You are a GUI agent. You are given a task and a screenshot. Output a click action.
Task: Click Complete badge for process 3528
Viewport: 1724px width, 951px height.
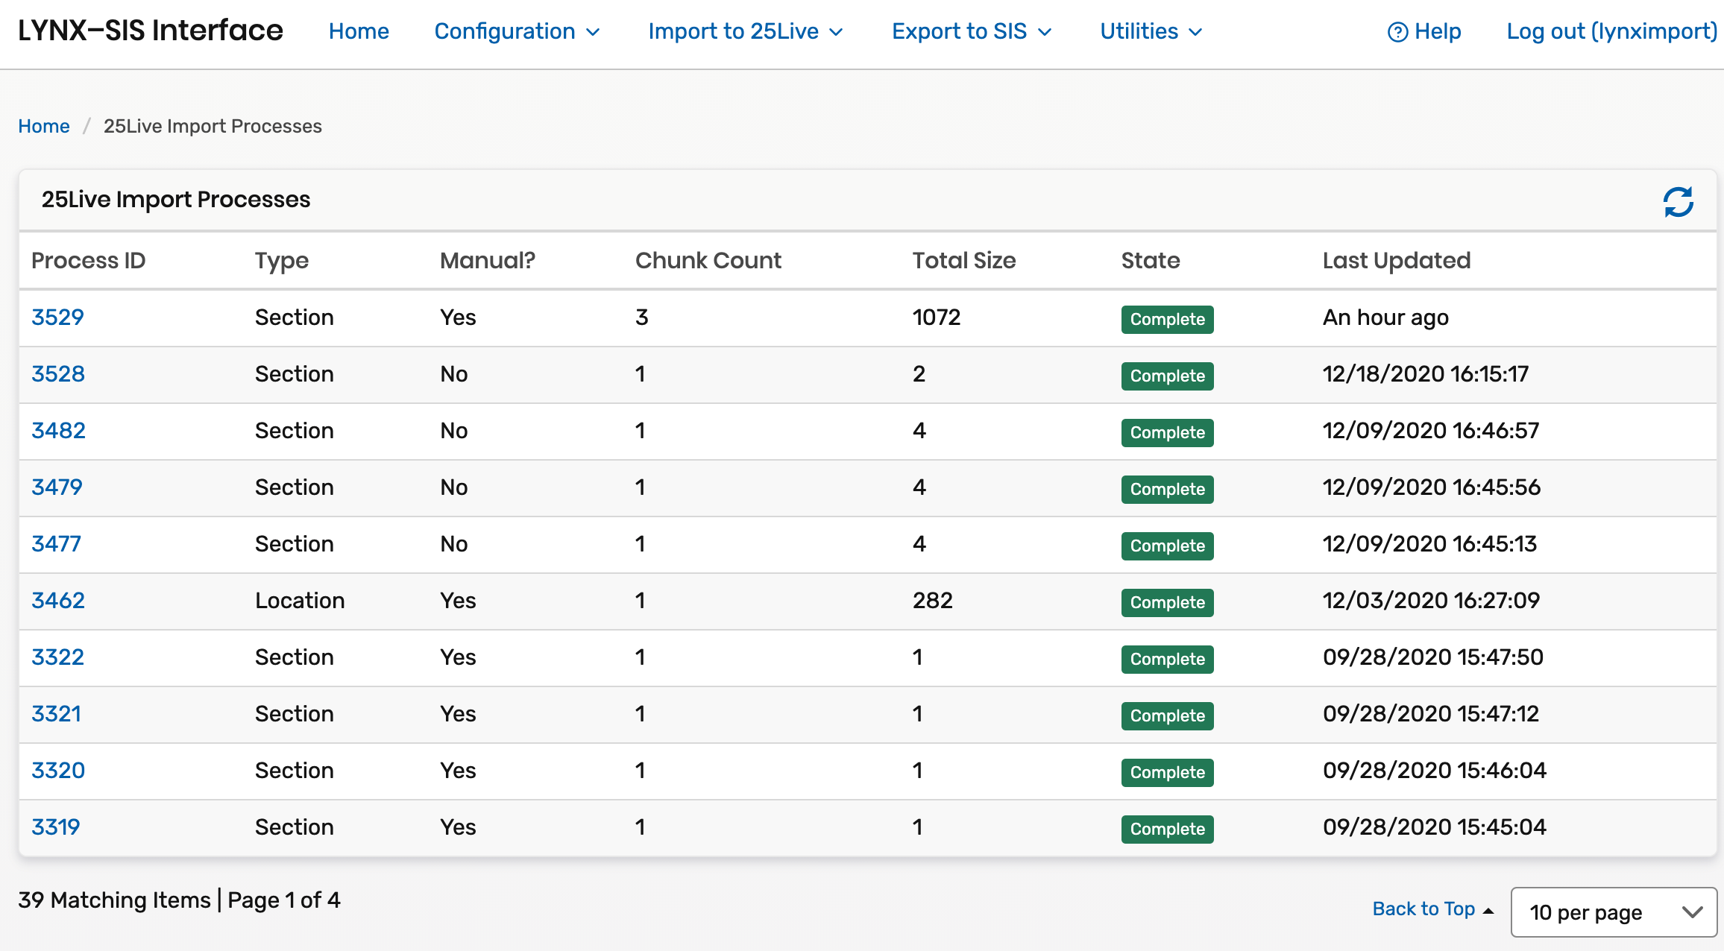[1167, 376]
